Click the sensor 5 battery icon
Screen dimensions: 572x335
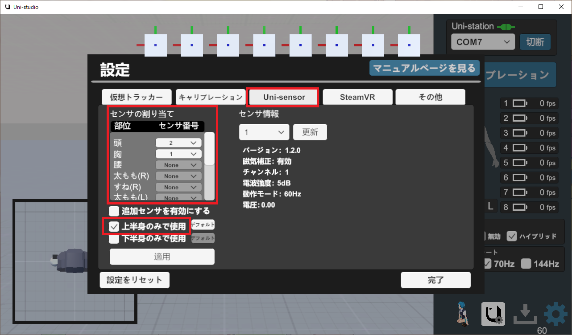[519, 163]
